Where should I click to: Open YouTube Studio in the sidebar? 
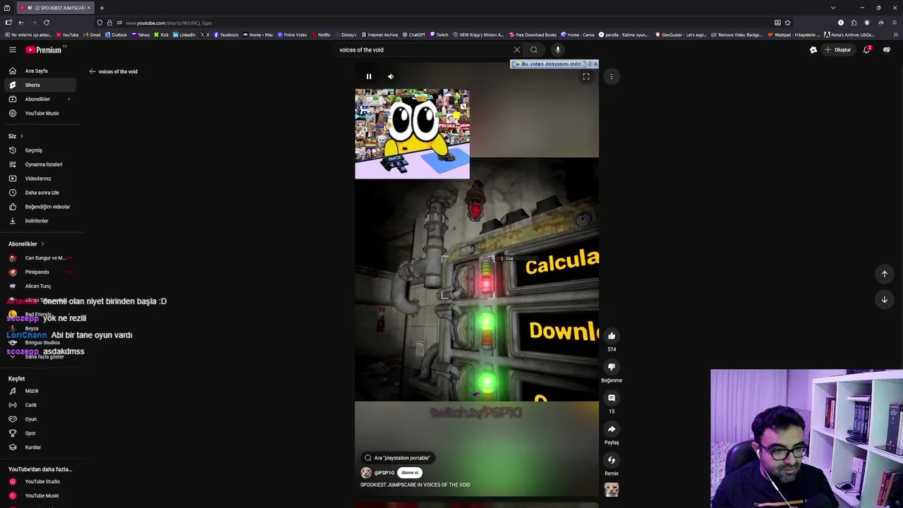click(x=40, y=481)
